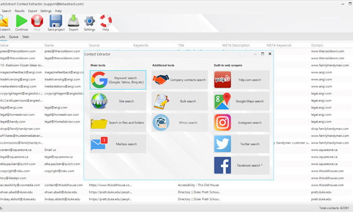Open the Settings menu

(46, 11)
